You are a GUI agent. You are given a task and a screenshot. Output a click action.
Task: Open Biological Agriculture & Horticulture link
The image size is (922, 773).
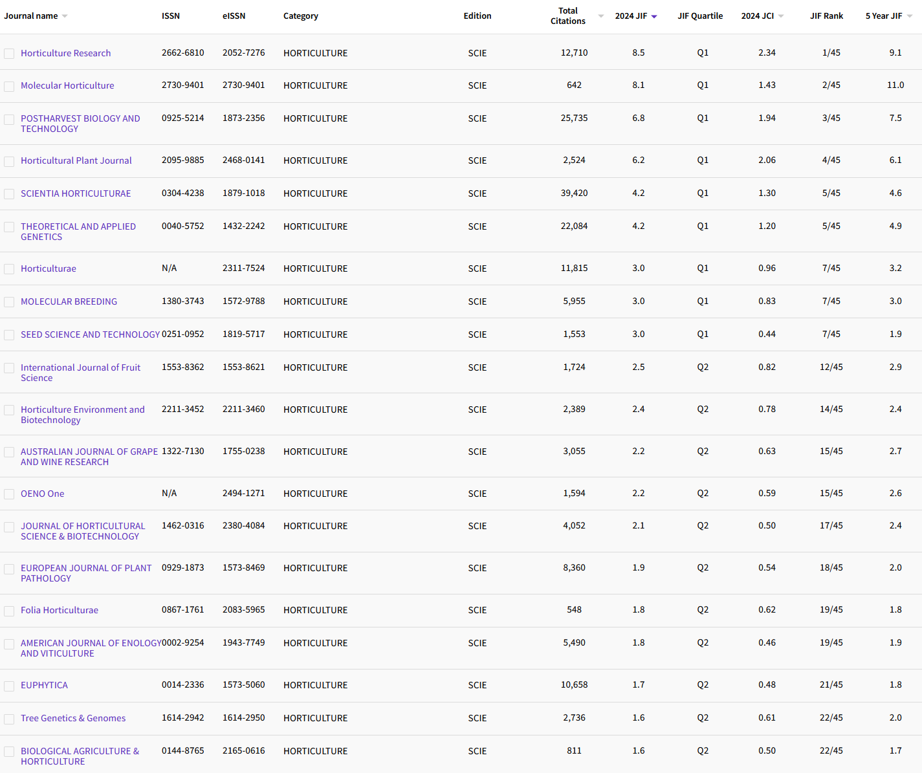click(x=80, y=756)
